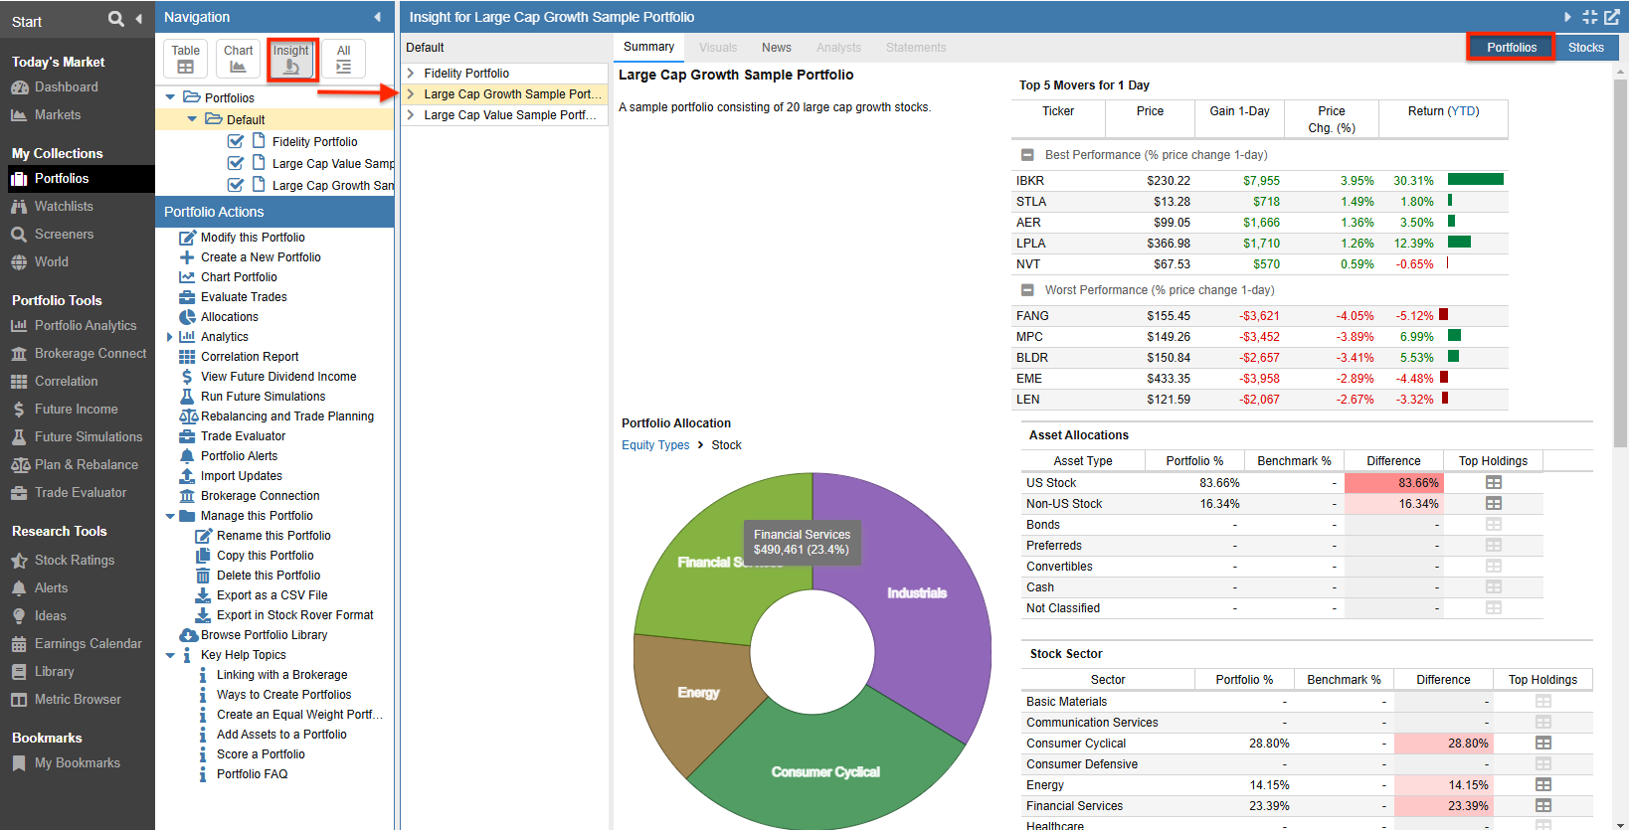This screenshot has height=830, width=1629.
Task: Switch to the Analysts tab
Action: [x=838, y=48]
